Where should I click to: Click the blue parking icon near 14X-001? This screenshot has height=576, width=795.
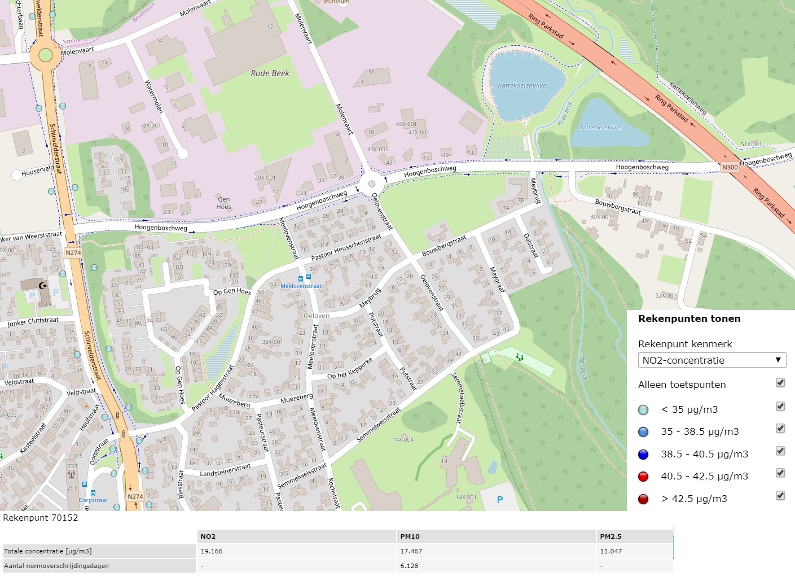(x=499, y=500)
